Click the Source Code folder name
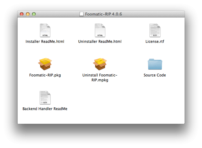 pos(155,75)
